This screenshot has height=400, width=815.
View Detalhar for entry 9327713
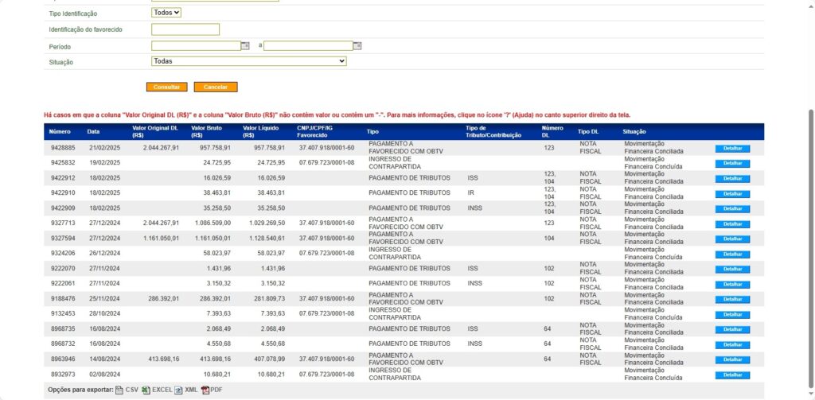click(731, 224)
